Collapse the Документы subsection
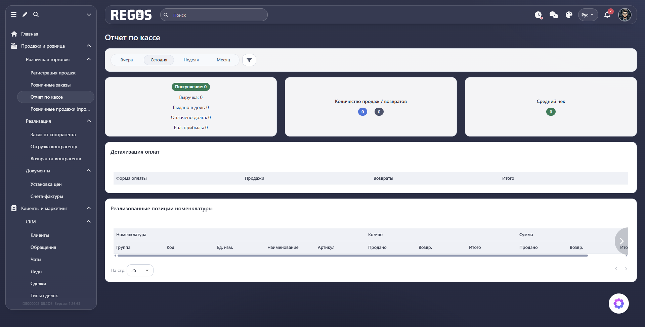Screen dimensions: 645x327 89,171
